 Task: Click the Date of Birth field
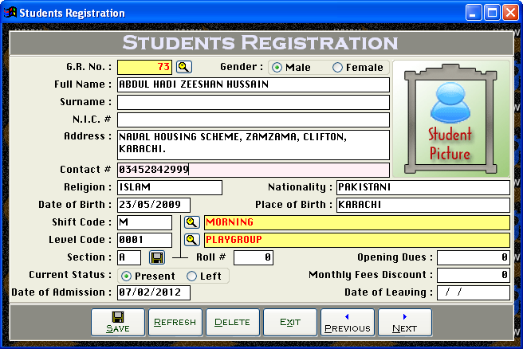(x=154, y=205)
